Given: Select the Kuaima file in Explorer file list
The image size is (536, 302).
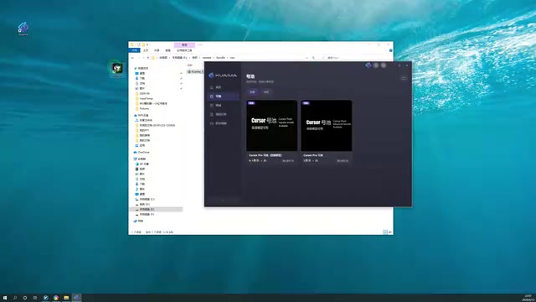Looking at the screenshot, I should coord(196,71).
